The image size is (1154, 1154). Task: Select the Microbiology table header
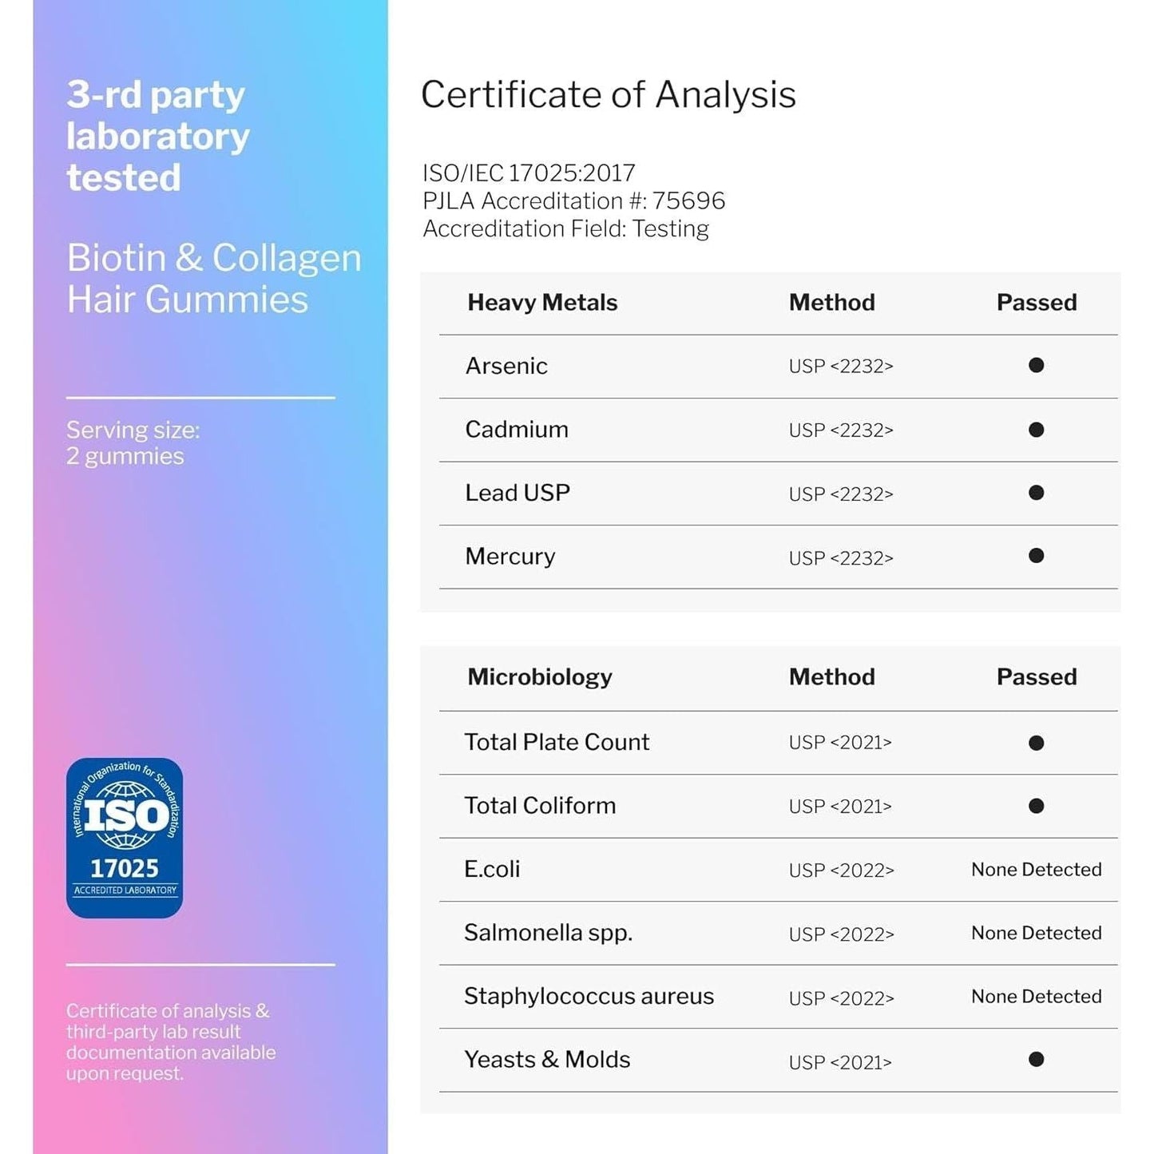point(540,677)
